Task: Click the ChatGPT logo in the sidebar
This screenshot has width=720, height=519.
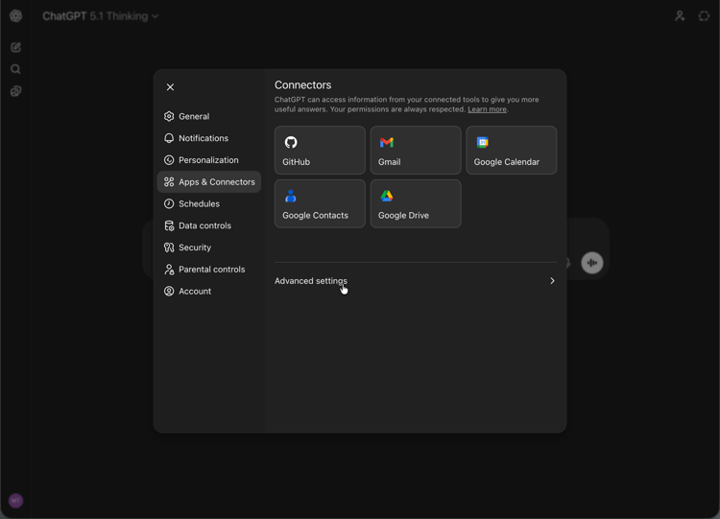Action: pos(15,15)
